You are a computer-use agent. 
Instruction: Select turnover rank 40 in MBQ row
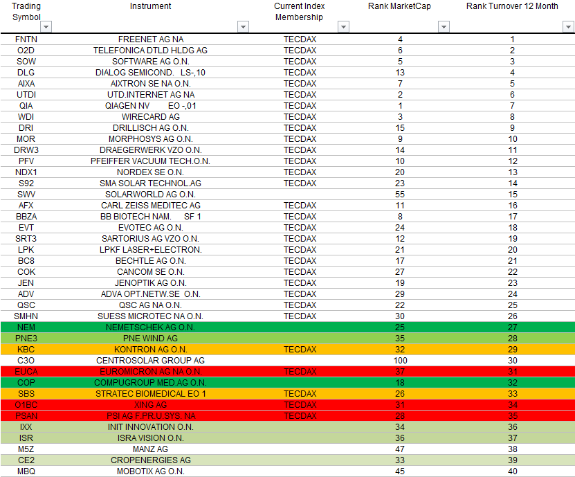(512, 471)
